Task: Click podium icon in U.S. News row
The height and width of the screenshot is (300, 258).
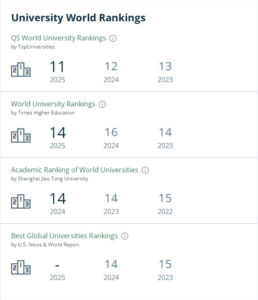Action: click(21, 267)
